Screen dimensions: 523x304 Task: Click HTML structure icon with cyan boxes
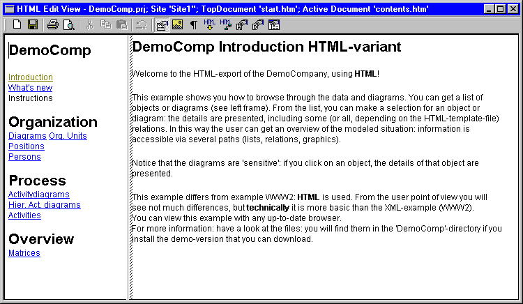[226, 24]
